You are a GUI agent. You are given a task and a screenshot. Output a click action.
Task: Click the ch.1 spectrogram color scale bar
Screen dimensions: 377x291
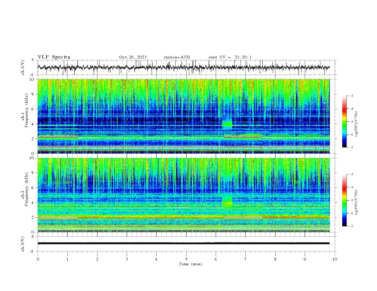[345, 122]
